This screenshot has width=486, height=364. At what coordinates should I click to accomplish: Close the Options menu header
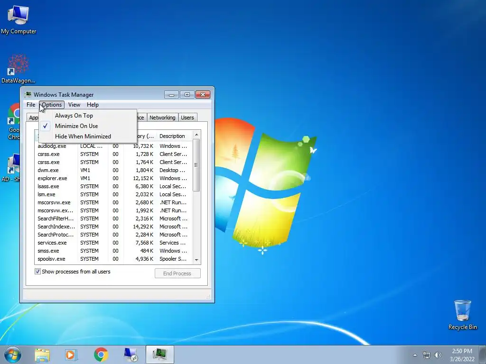pyautogui.click(x=52, y=105)
